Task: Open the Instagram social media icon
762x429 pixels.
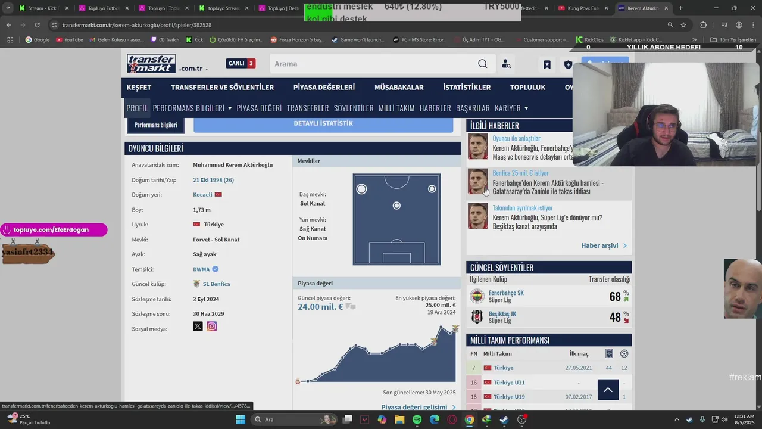Action: [211, 327]
